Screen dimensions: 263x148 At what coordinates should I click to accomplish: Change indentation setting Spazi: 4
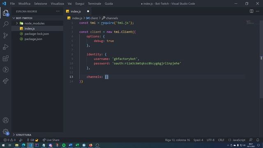coord(198,140)
